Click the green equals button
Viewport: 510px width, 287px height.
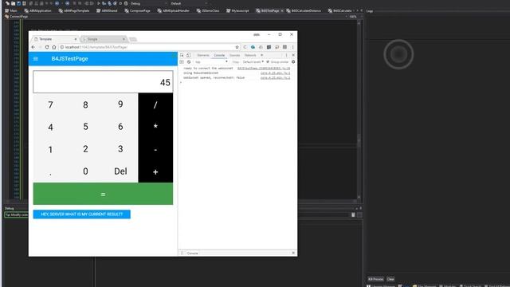pos(103,194)
